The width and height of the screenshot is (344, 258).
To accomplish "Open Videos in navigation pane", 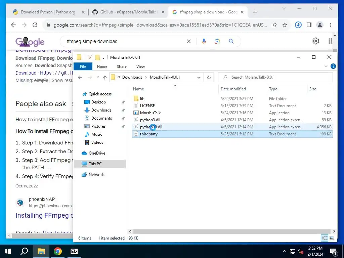I will (97, 142).
